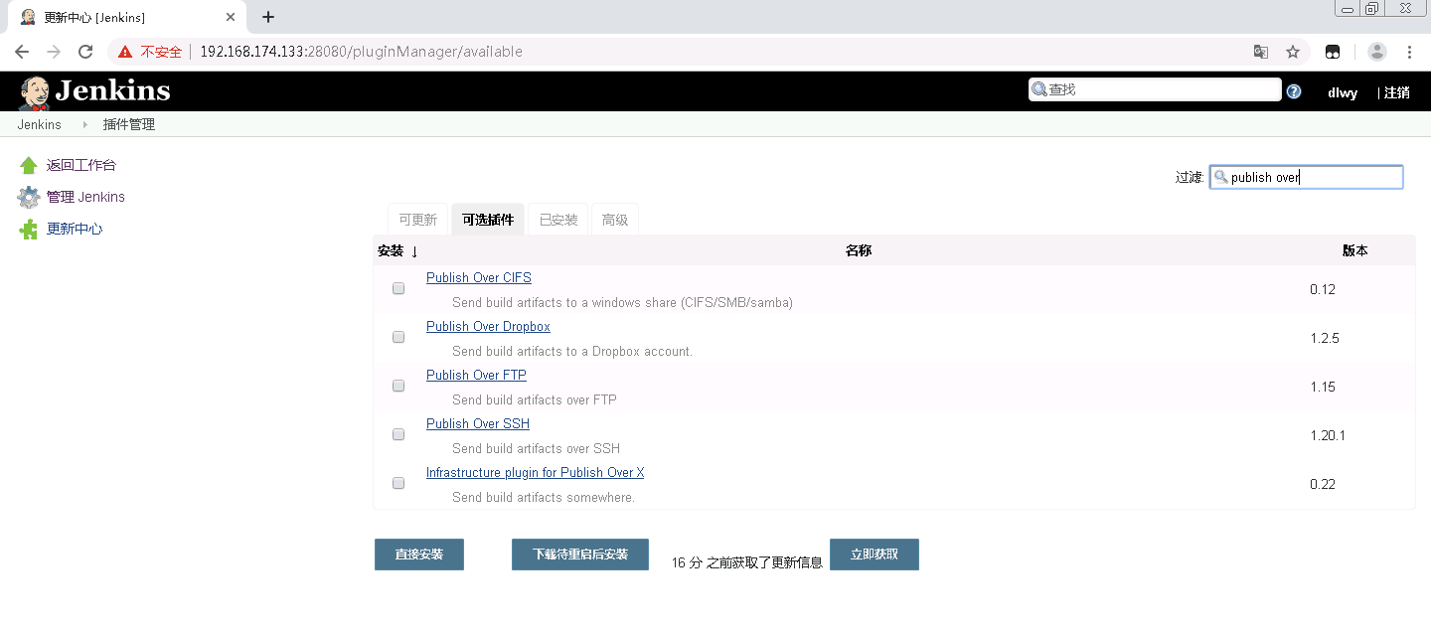Click the 管理 Jenkins sidebar link
This screenshot has height=635, width=1431.
point(85,197)
